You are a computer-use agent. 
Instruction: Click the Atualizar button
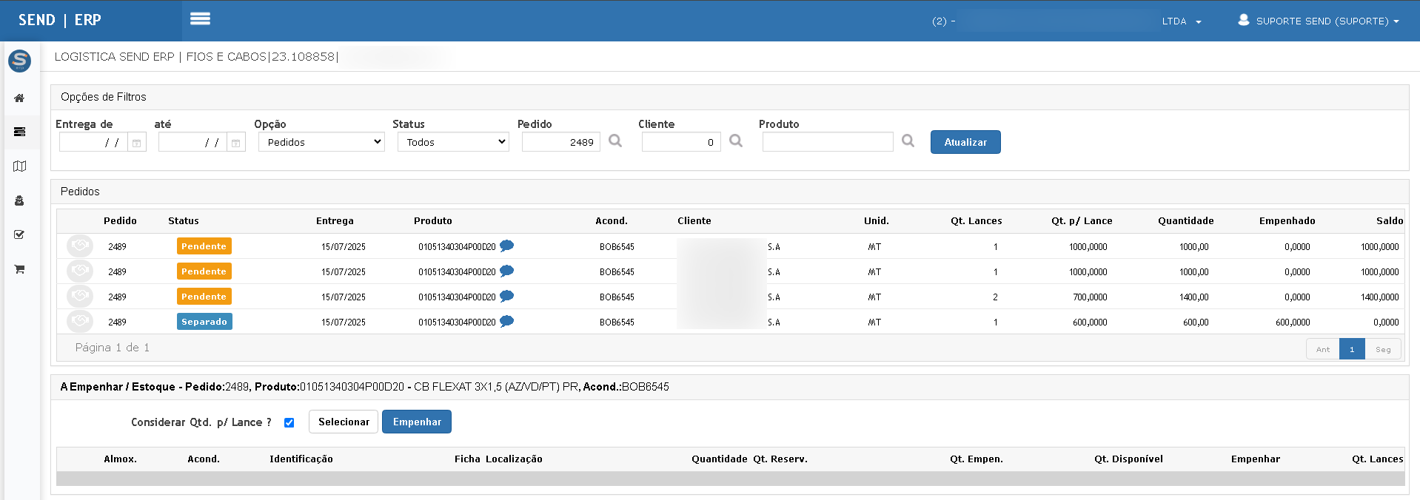click(965, 142)
